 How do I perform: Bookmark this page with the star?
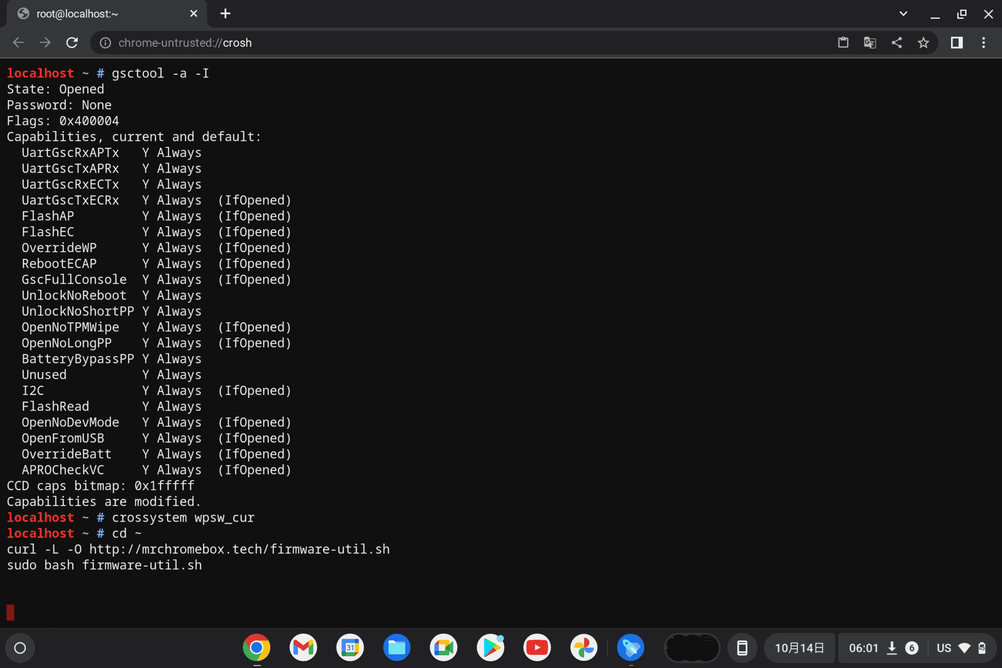point(924,43)
